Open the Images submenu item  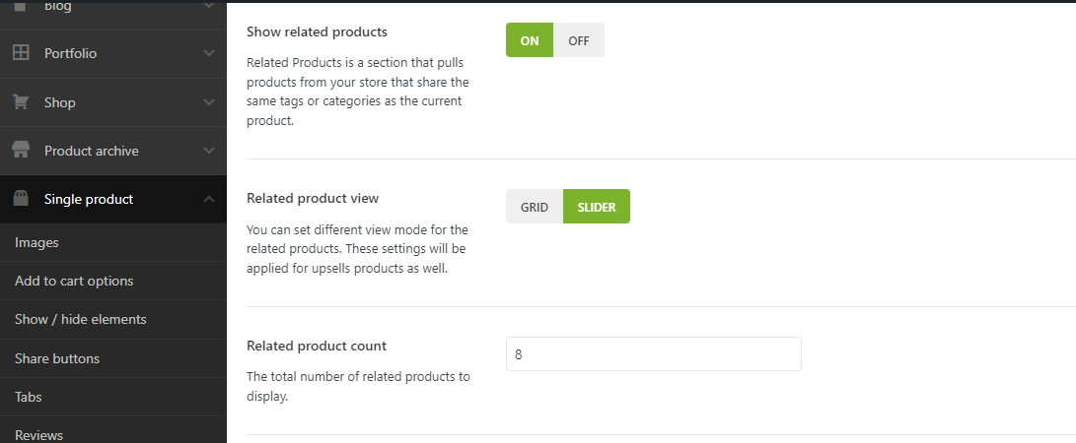point(36,242)
